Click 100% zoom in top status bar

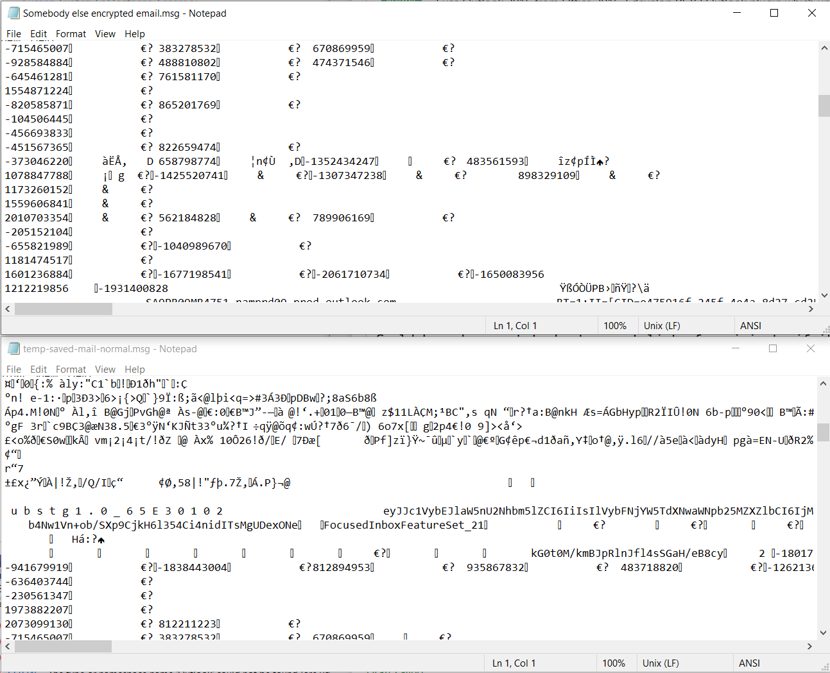(615, 326)
